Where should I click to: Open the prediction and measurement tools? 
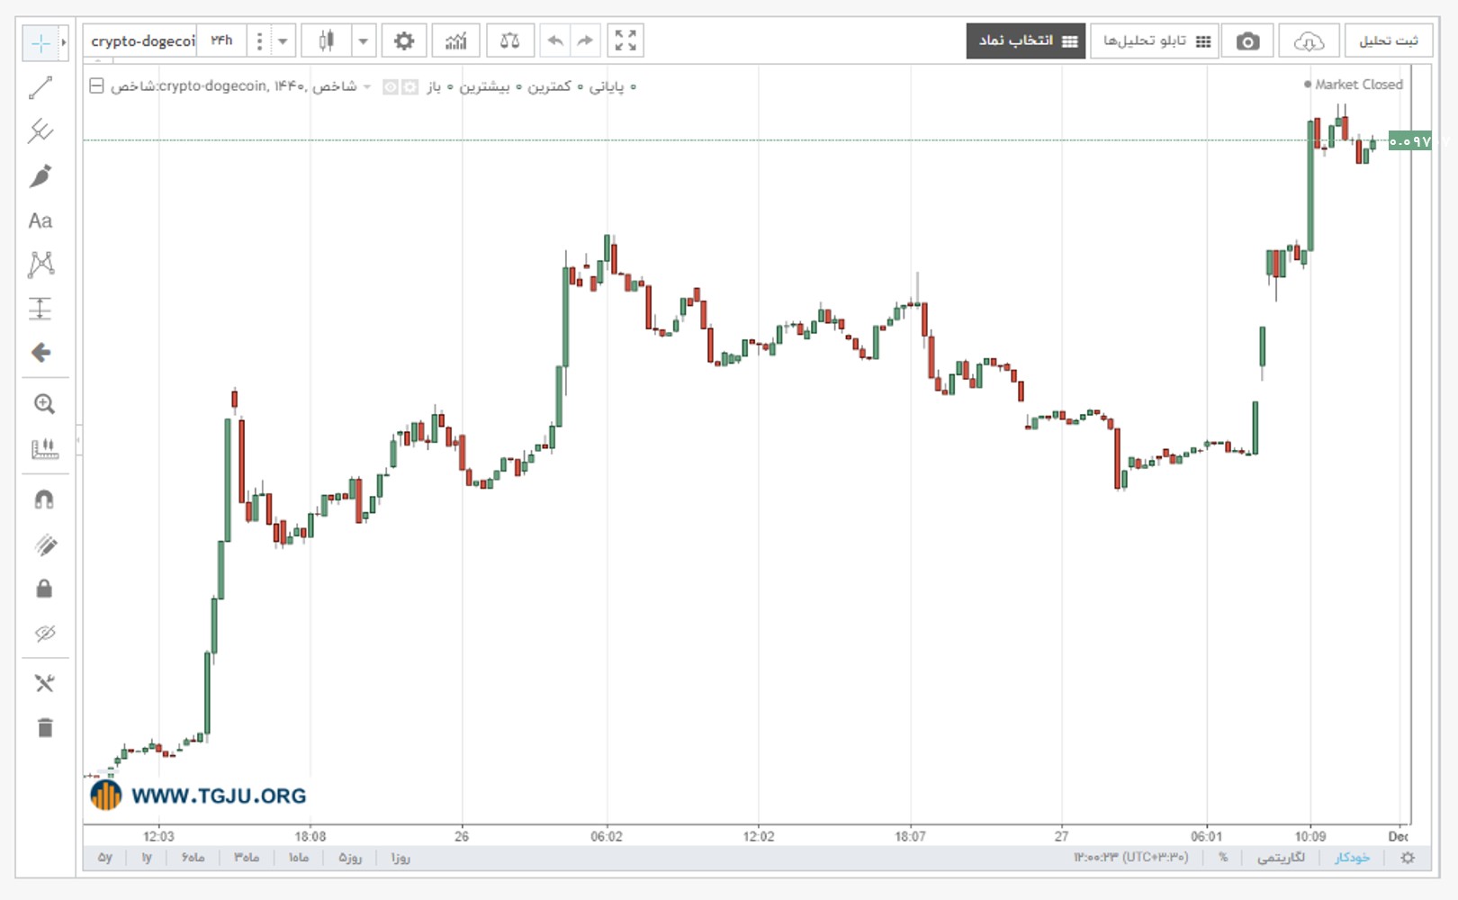[40, 309]
